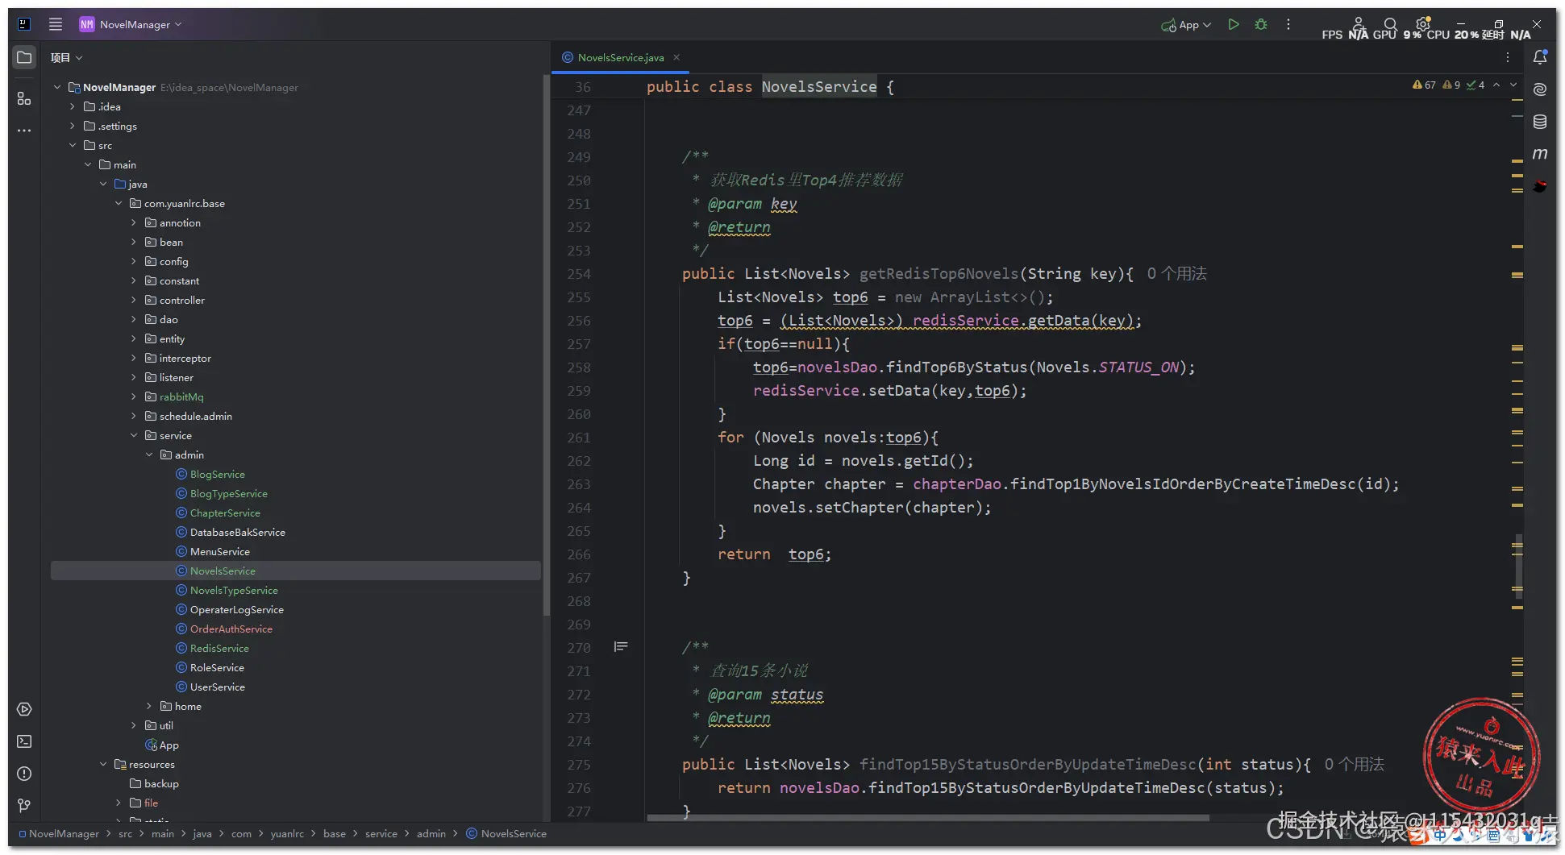Go to previous highlighted error arrow
1565x855 pixels.
tap(1496, 85)
